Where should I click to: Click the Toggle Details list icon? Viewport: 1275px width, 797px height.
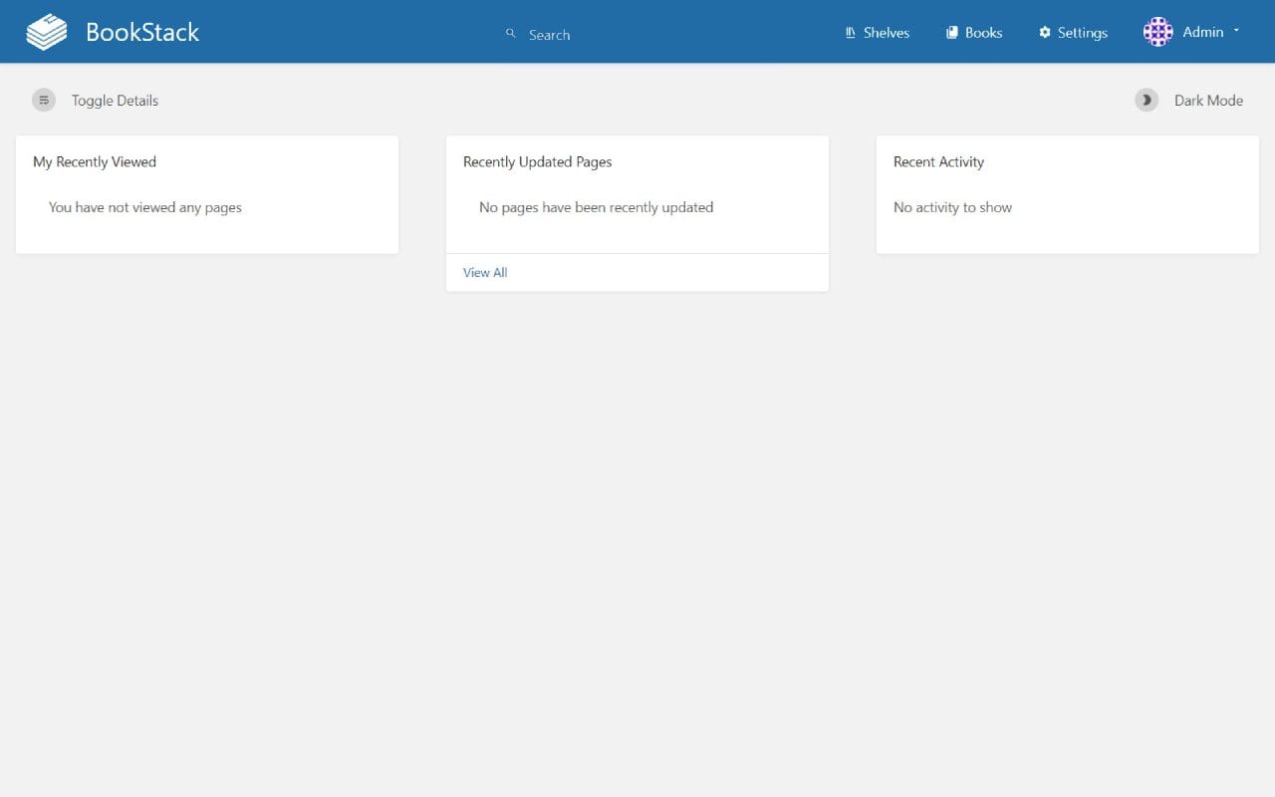point(44,100)
